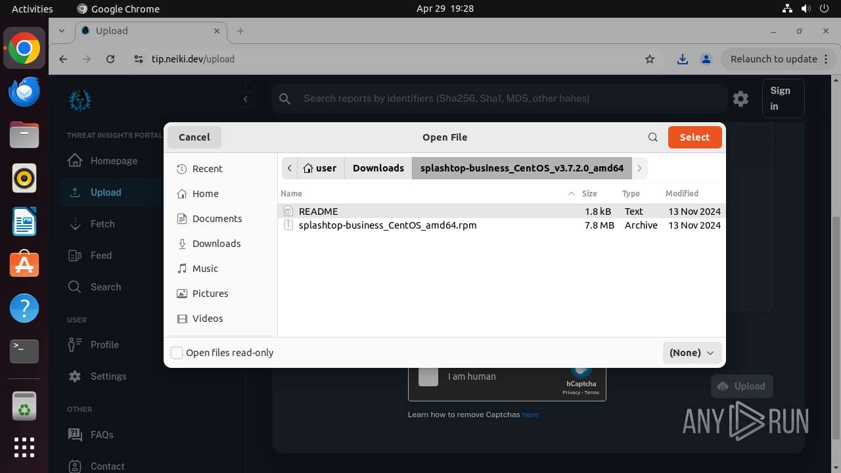Screen dimensions: 841x473
Task: Open the (None) file filter dropdown
Action: point(693,353)
